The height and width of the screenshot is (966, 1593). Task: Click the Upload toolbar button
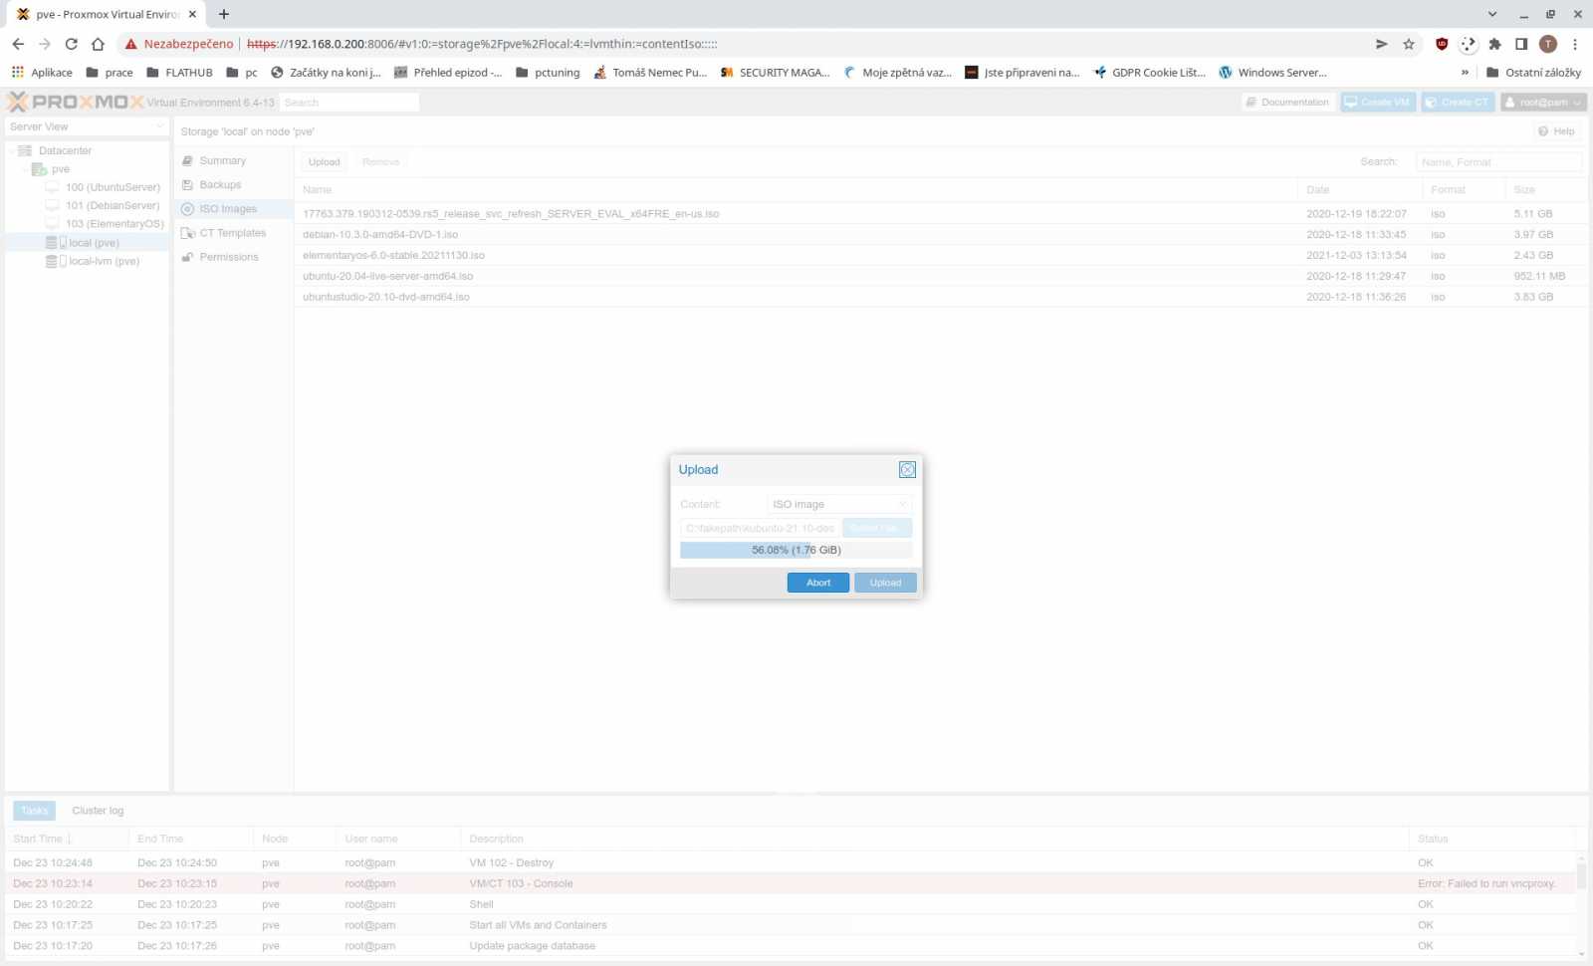324,161
